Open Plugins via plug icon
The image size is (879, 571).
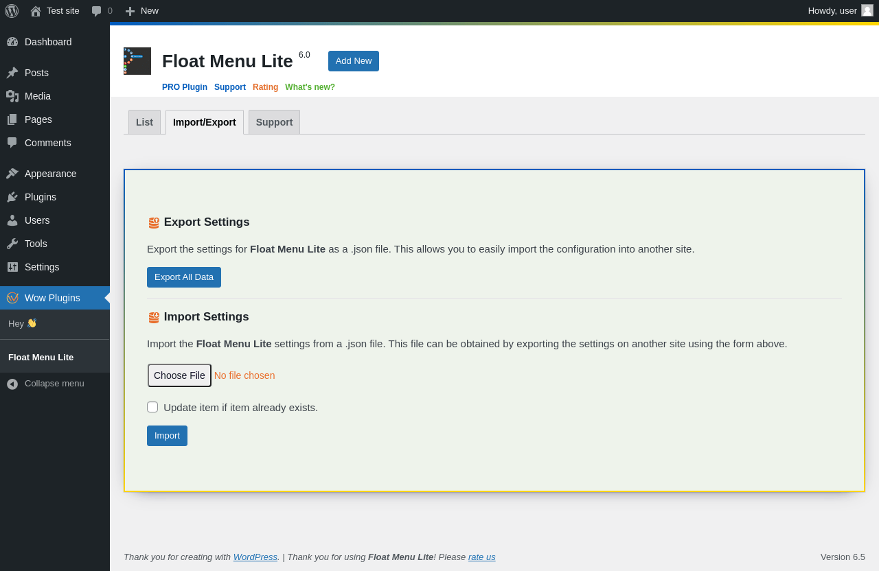(12, 197)
